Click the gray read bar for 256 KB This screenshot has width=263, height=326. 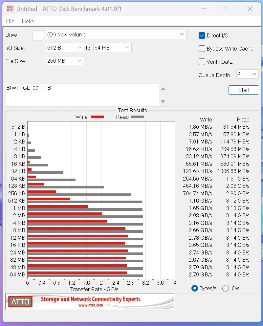[79, 195]
